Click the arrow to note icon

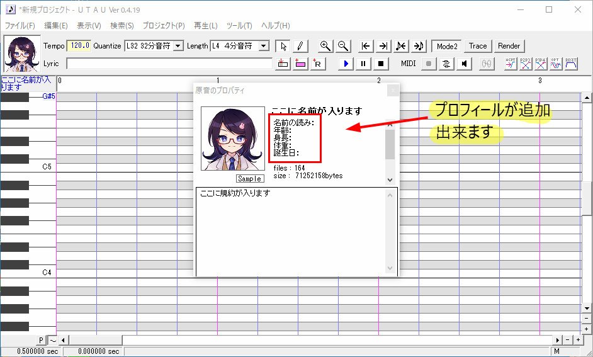(x=418, y=46)
